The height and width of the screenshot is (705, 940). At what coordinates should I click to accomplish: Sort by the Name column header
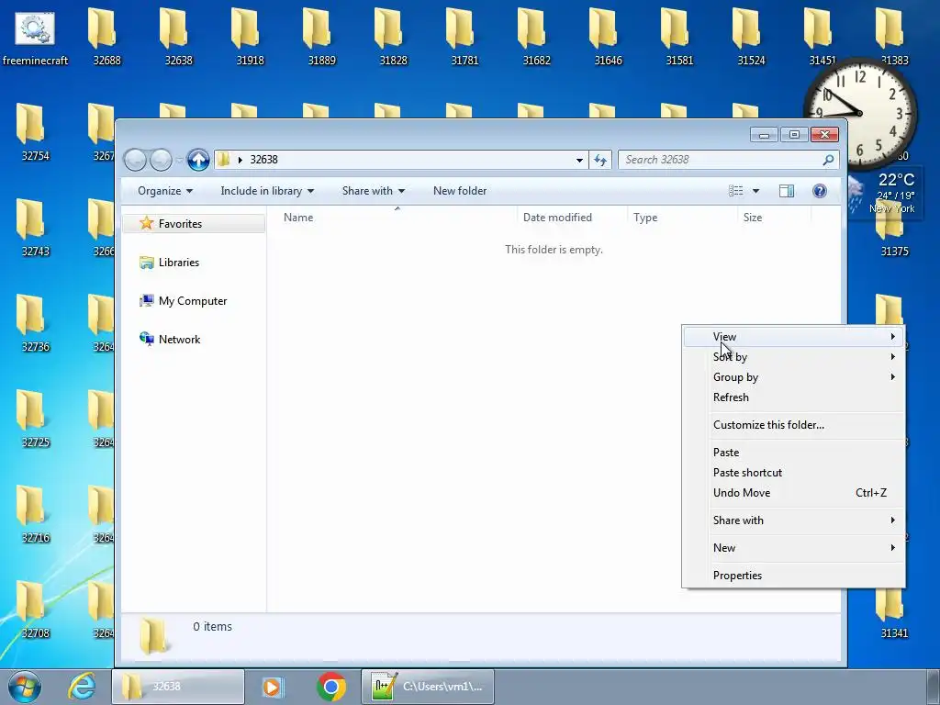(x=397, y=217)
